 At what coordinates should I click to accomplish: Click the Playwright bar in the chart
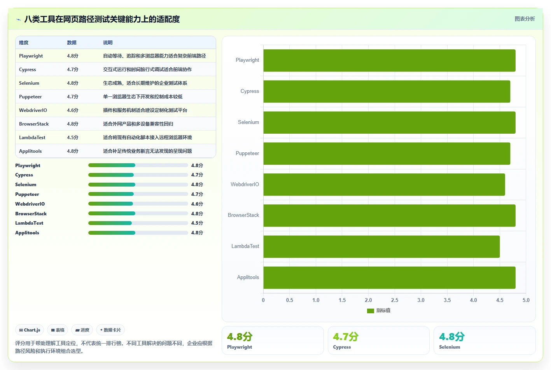coord(389,60)
